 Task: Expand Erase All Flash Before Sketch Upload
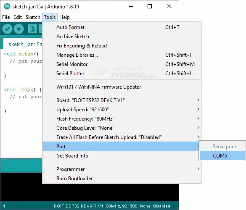coord(122,137)
